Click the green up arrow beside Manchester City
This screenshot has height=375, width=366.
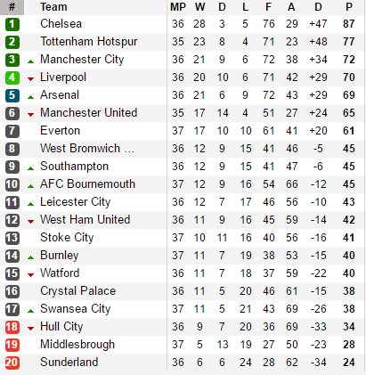tap(30, 61)
